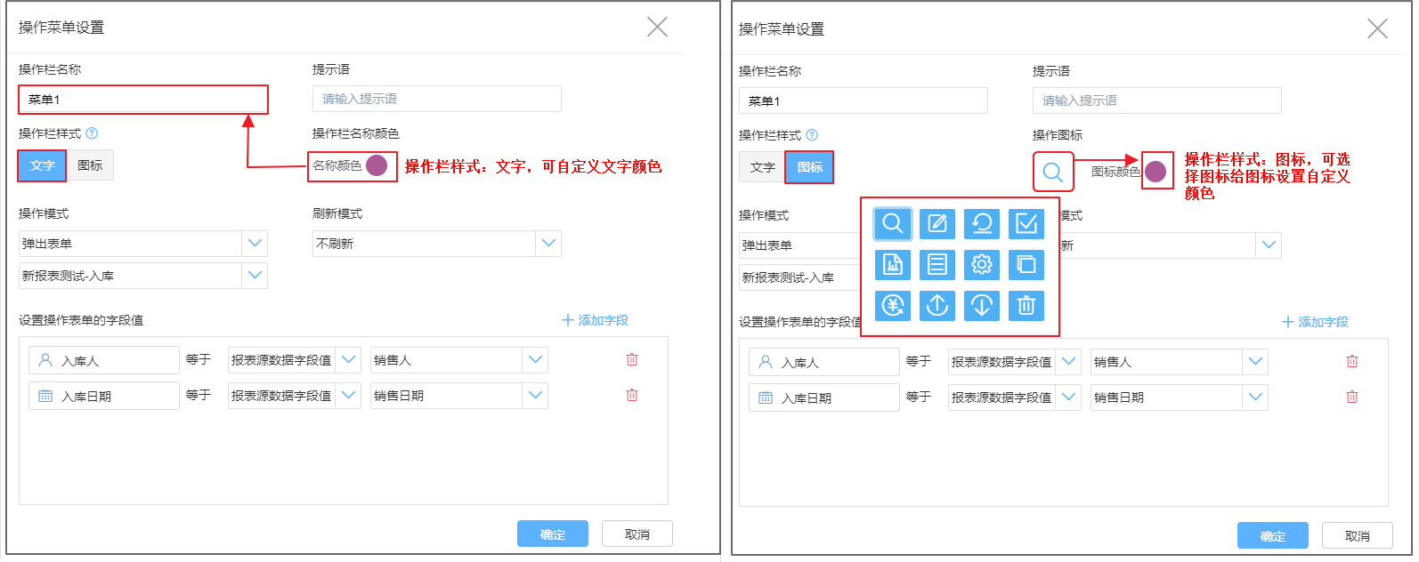Viewport: 1419px width, 562px height.
Task: Pick the chart report document icon
Action: point(892,264)
